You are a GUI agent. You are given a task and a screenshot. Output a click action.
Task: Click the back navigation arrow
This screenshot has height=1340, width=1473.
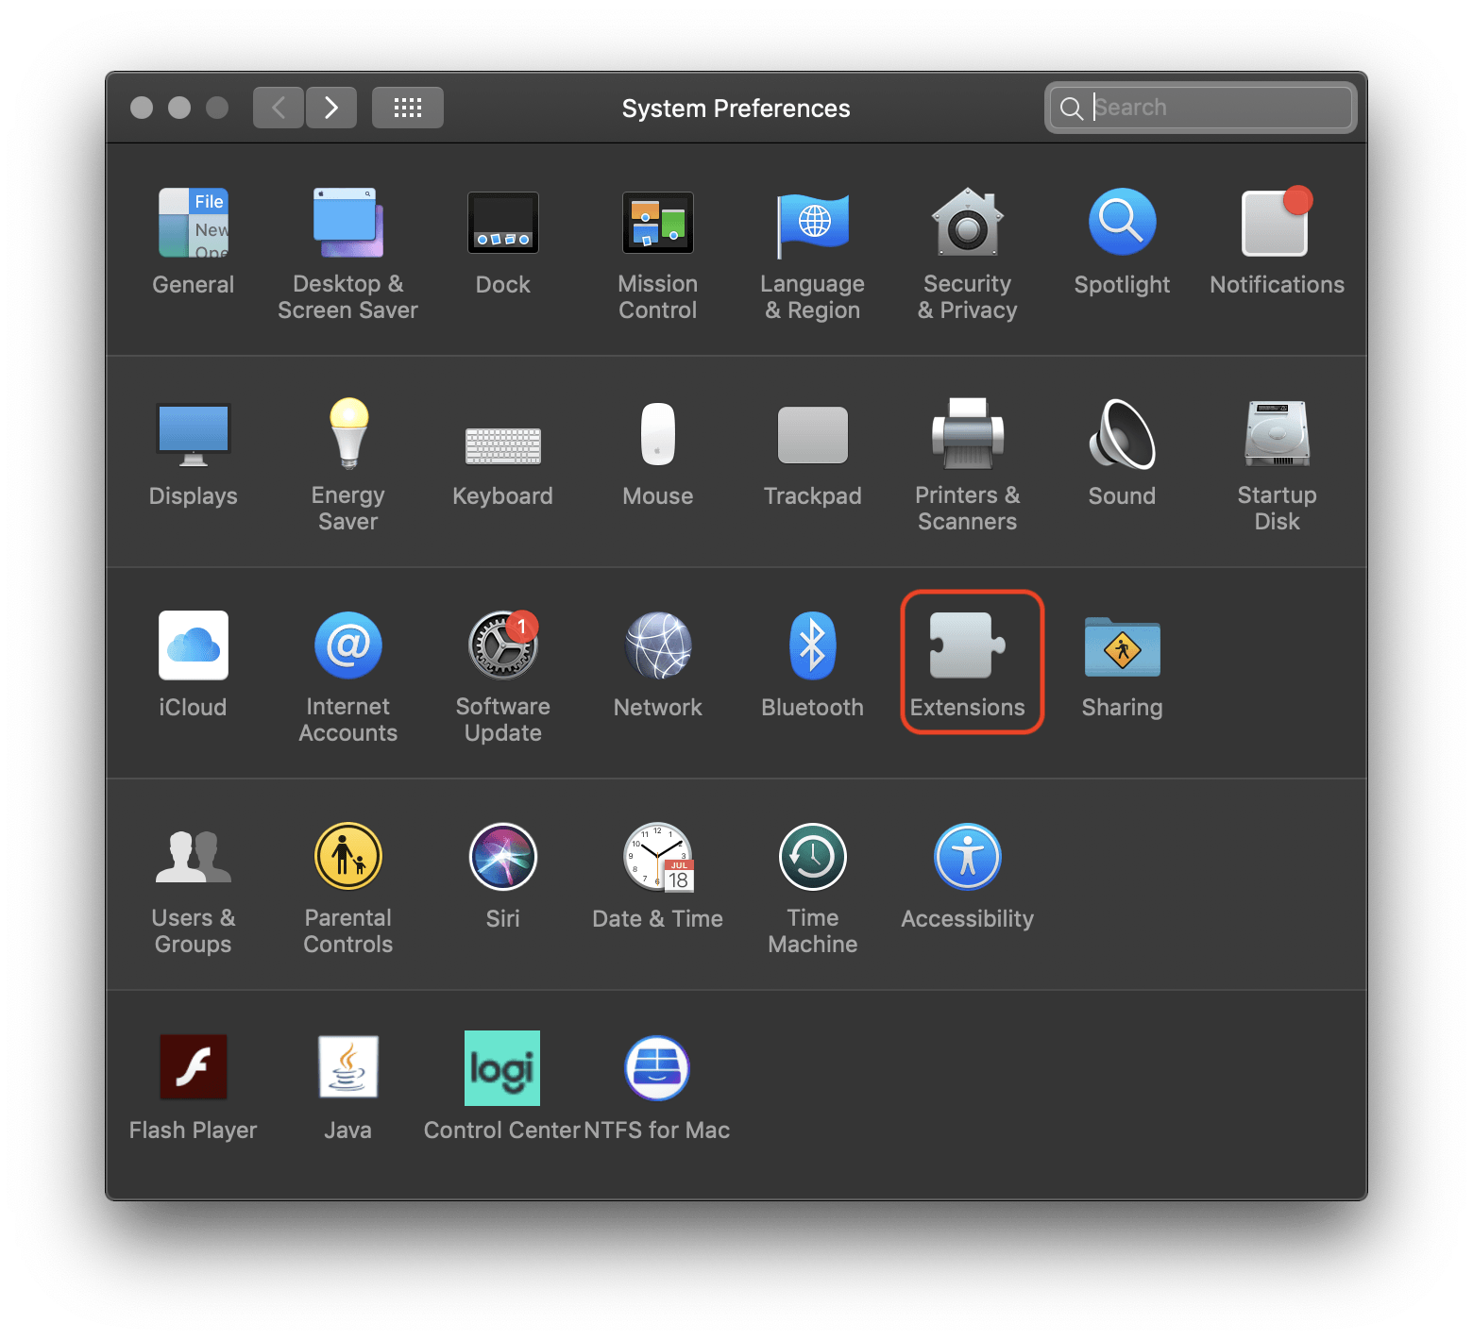point(279,108)
